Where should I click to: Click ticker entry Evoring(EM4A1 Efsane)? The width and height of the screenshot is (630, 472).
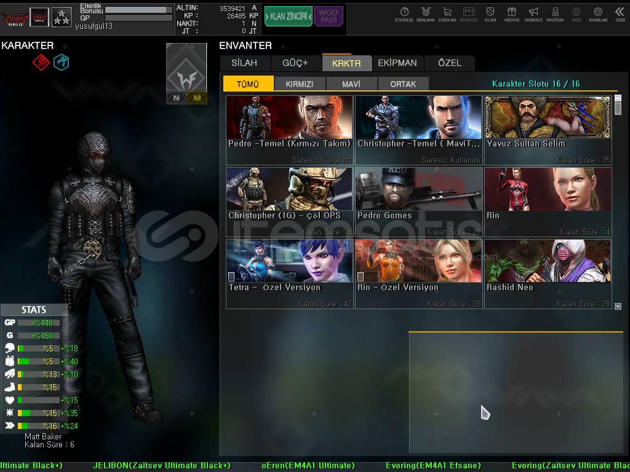tap(433, 466)
